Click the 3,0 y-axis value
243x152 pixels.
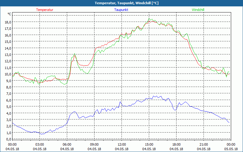pos(9,120)
